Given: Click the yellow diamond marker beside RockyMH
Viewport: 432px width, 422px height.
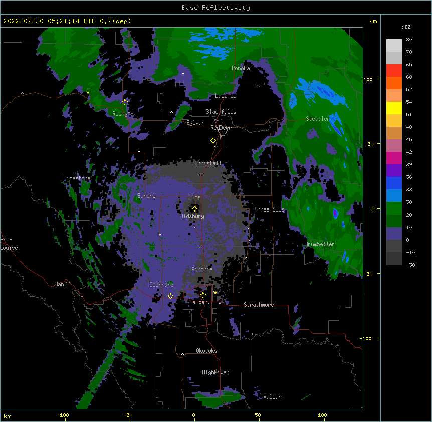Looking at the screenshot, I should (125, 102).
